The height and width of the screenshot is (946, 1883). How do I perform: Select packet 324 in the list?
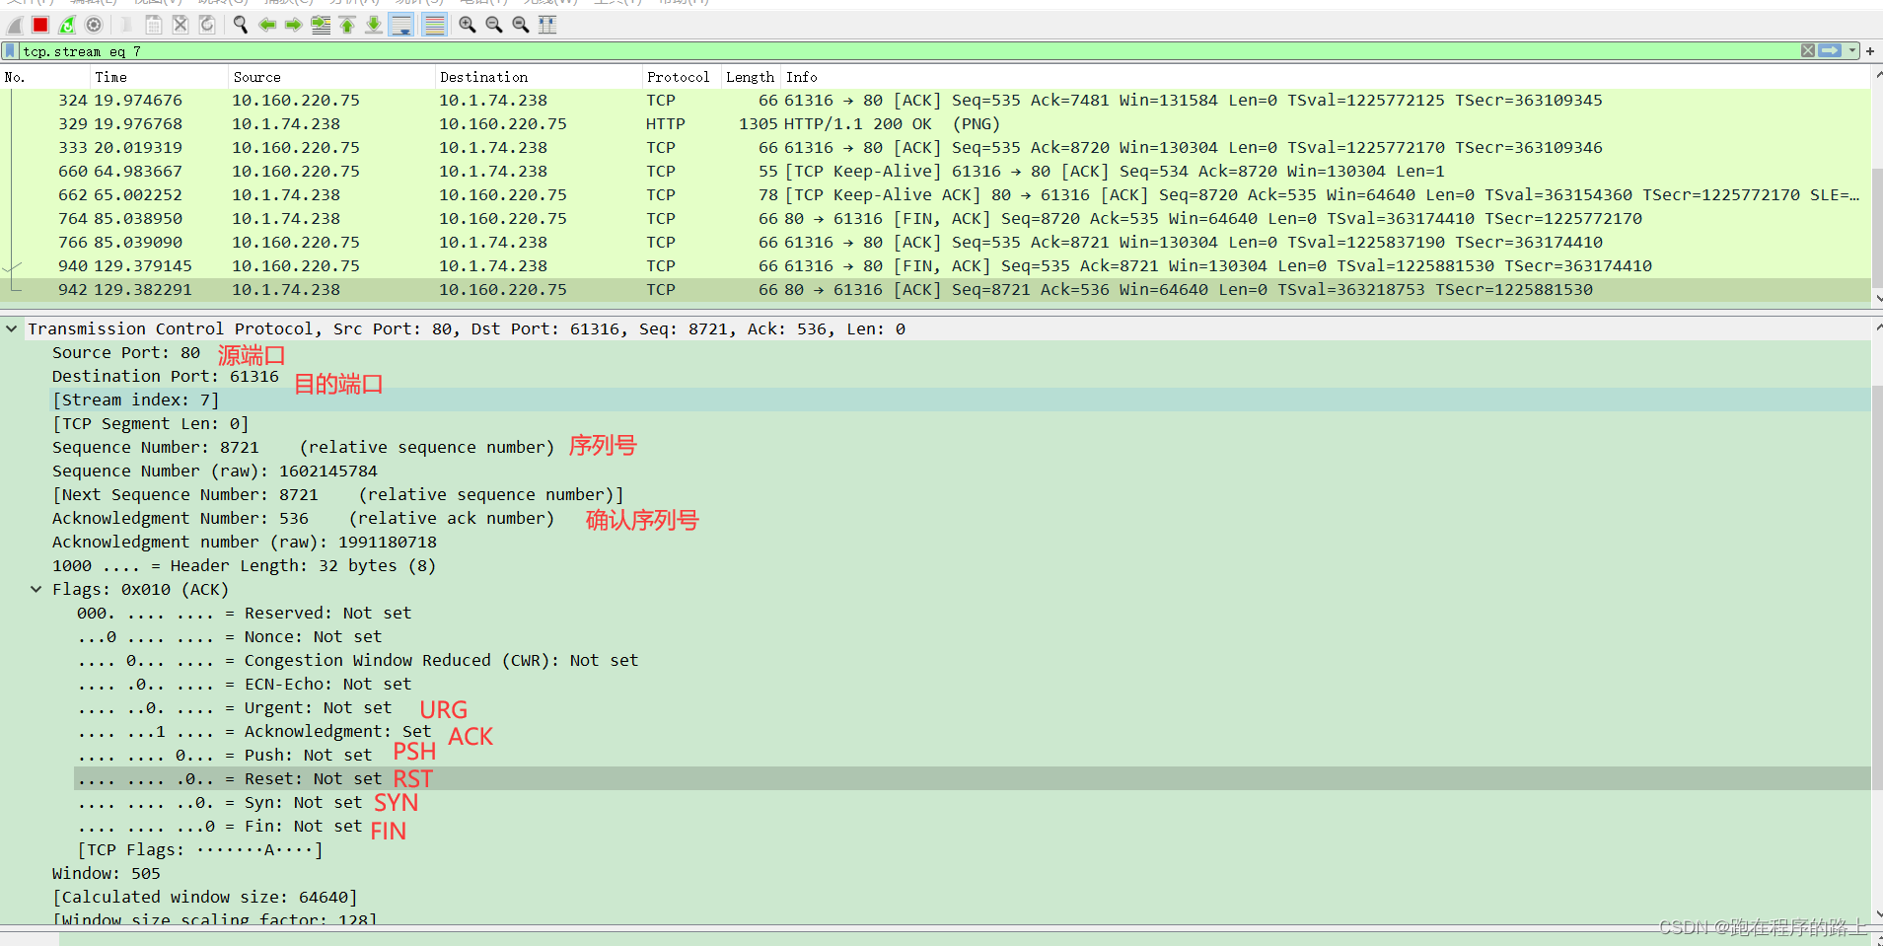[x=935, y=101]
